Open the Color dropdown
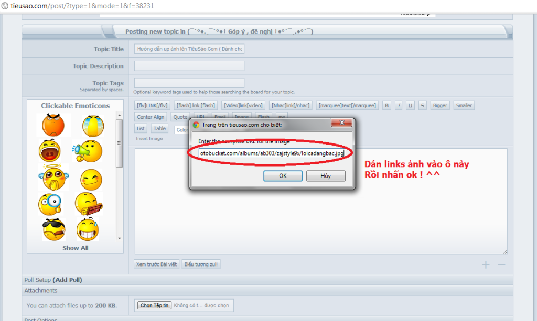The width and height of the screenshot is (537, 321). (x=181, y=129)
